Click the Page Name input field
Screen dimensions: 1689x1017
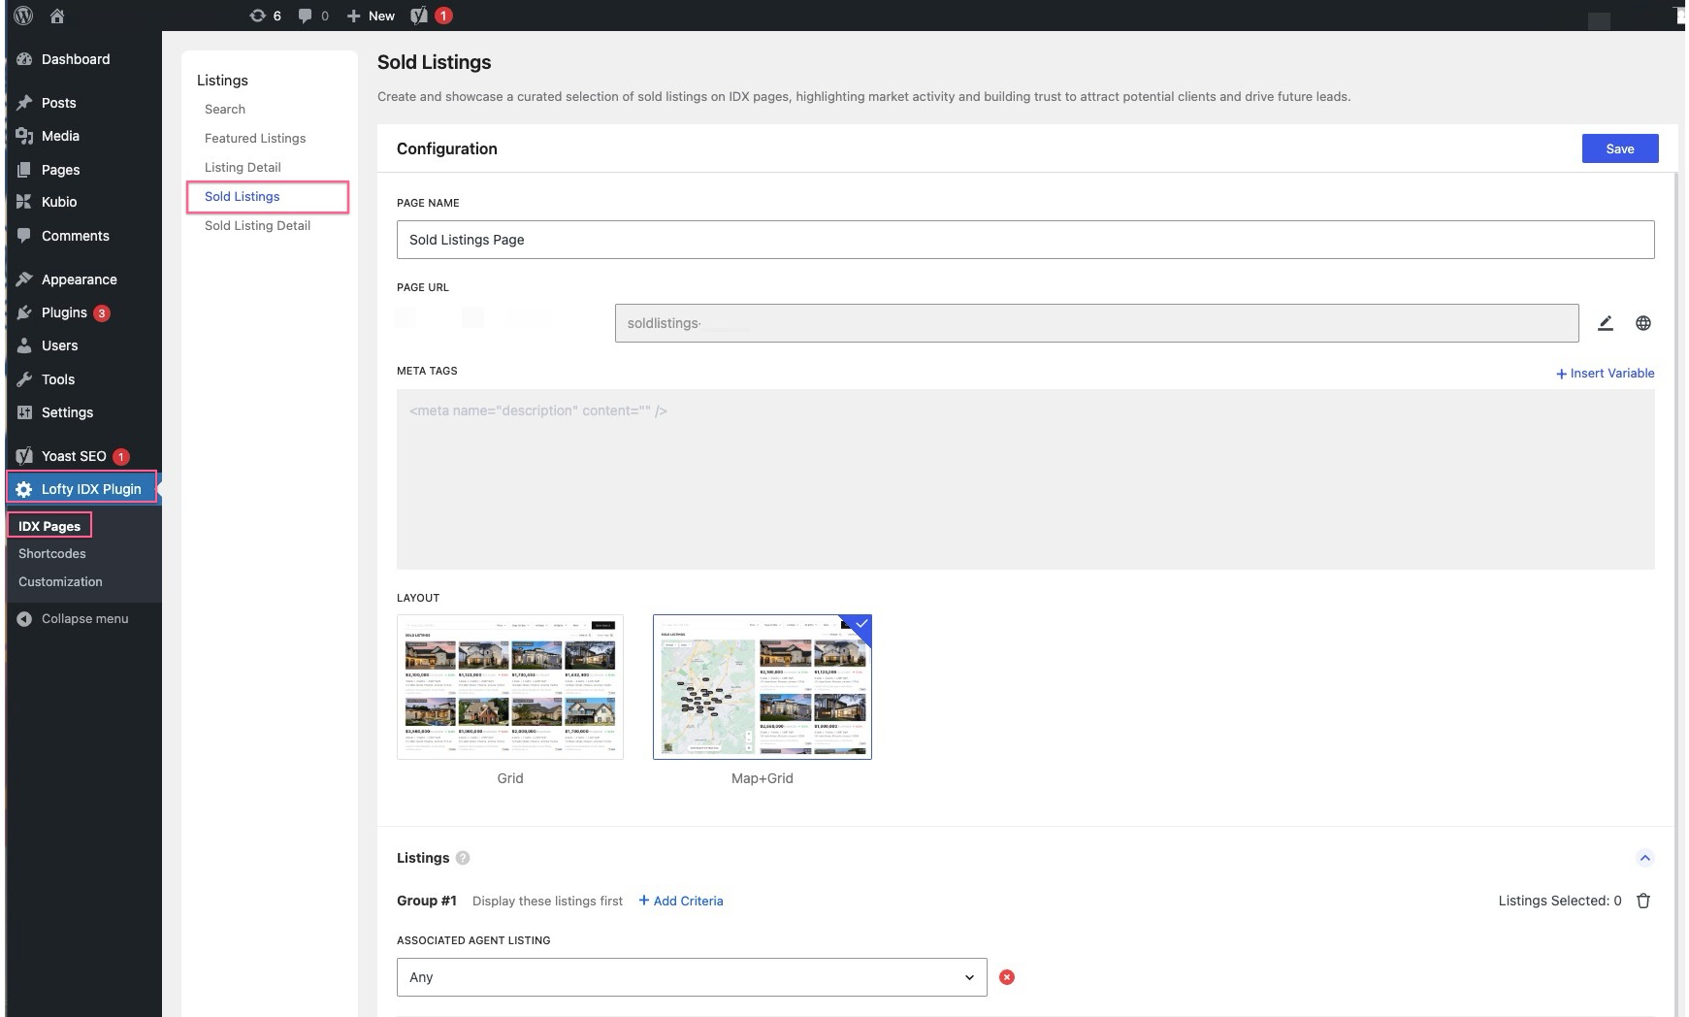(1025, 240)
